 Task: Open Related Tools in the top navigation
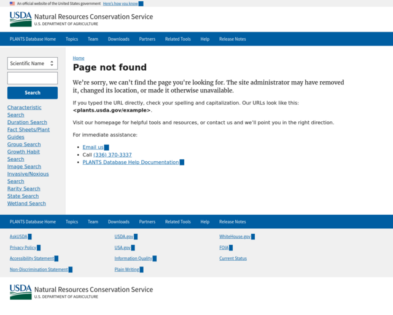177,39
